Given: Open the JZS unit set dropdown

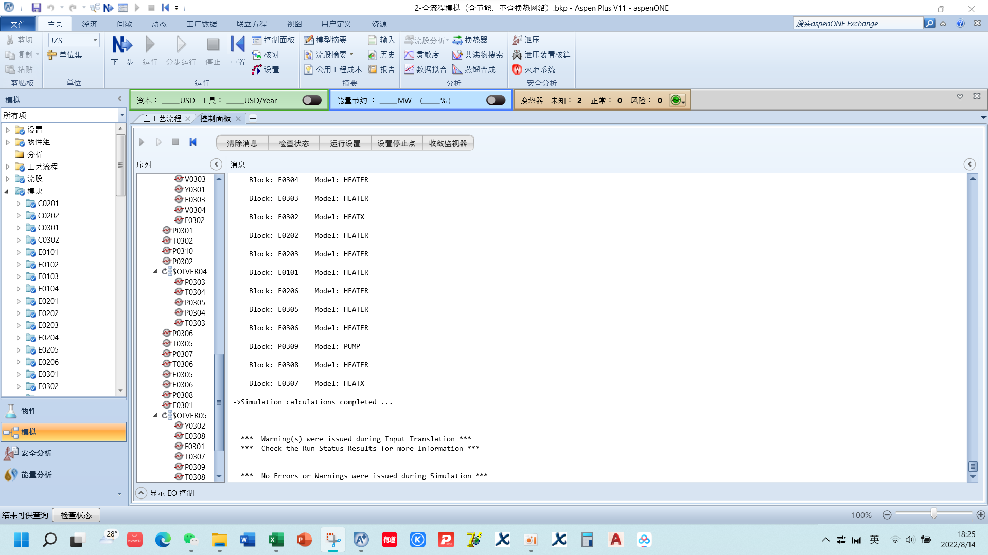Looking at the screenshot, I should pos(95,40).
